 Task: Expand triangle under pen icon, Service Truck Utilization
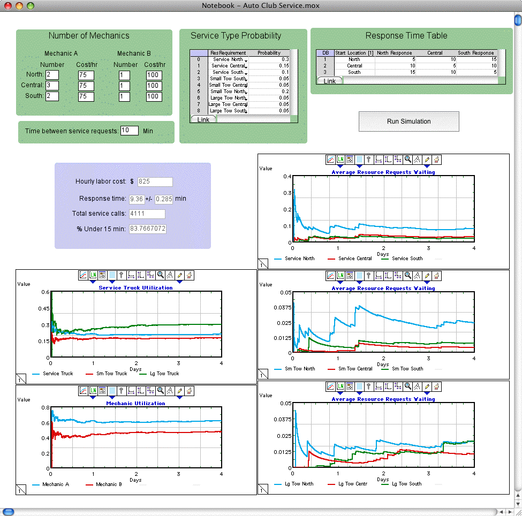179,282
